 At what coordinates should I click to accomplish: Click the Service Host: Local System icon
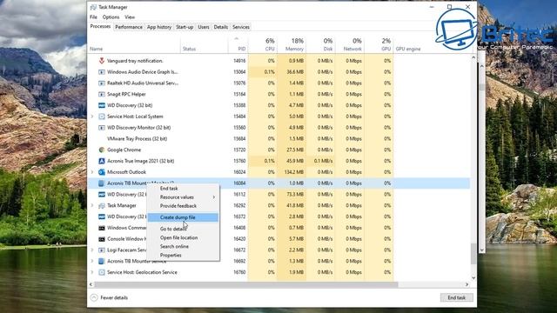(102, 117)
